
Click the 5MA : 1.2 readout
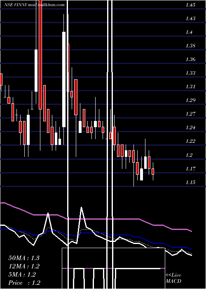[22, 275]
